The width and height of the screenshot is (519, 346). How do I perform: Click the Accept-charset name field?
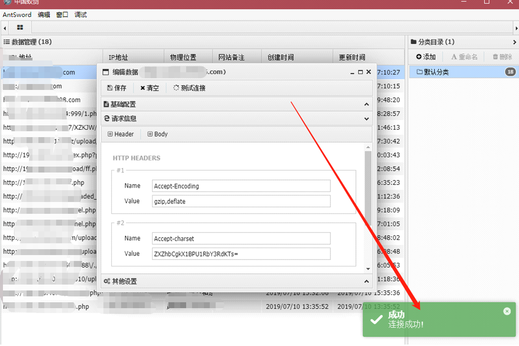[x=241, y=238]
